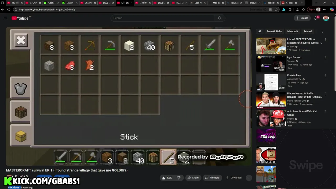Select the Related filter chip
Image resolution: width=336 pixels, height=189 pixels.
pos(308,31)
